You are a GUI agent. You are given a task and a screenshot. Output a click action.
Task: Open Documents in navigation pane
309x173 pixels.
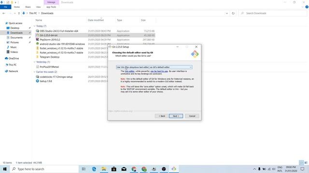(16, 37)
